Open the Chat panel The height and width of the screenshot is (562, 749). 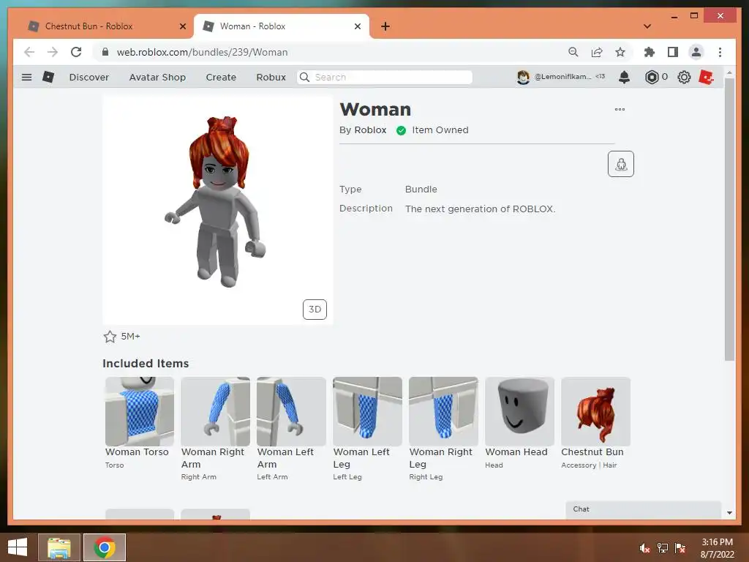[644, 509]
